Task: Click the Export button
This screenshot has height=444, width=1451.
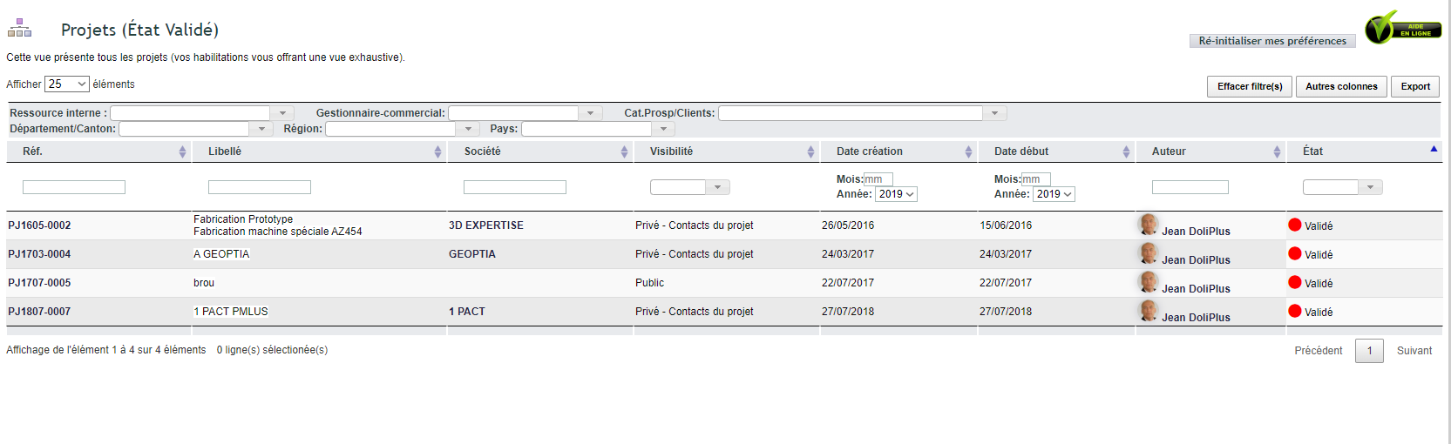Action: coord(1415,86)
